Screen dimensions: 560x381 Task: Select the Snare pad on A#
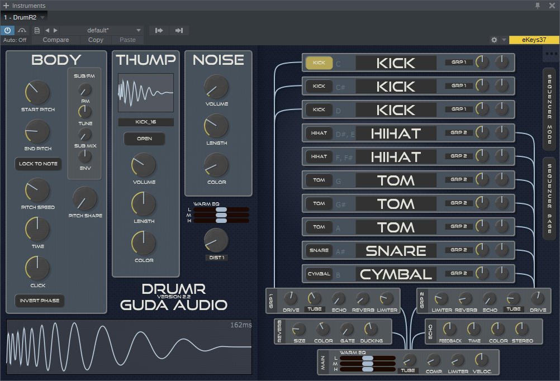coord(319,251)
